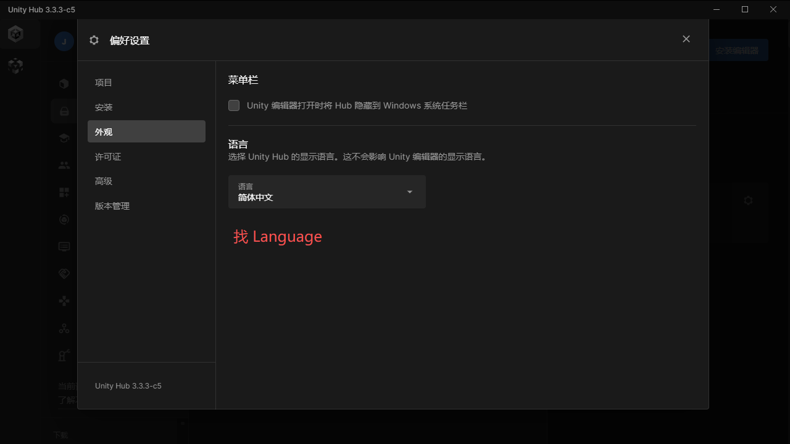
Task: Click the gamepad icon in Hub sidebar
Action: tap(64, 301)
